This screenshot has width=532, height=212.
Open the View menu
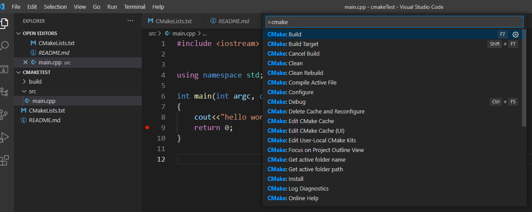coord(80,7)
